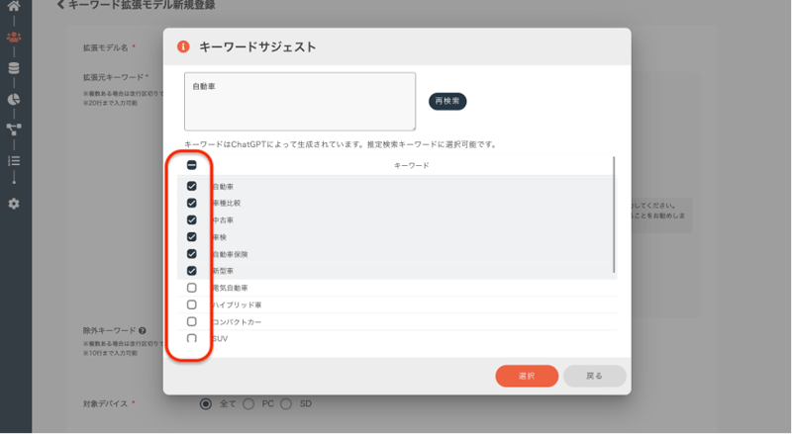Click the back chevron beside the page title
The height and width of the screenshot is (434, 792).
click(x=60, y=5)
